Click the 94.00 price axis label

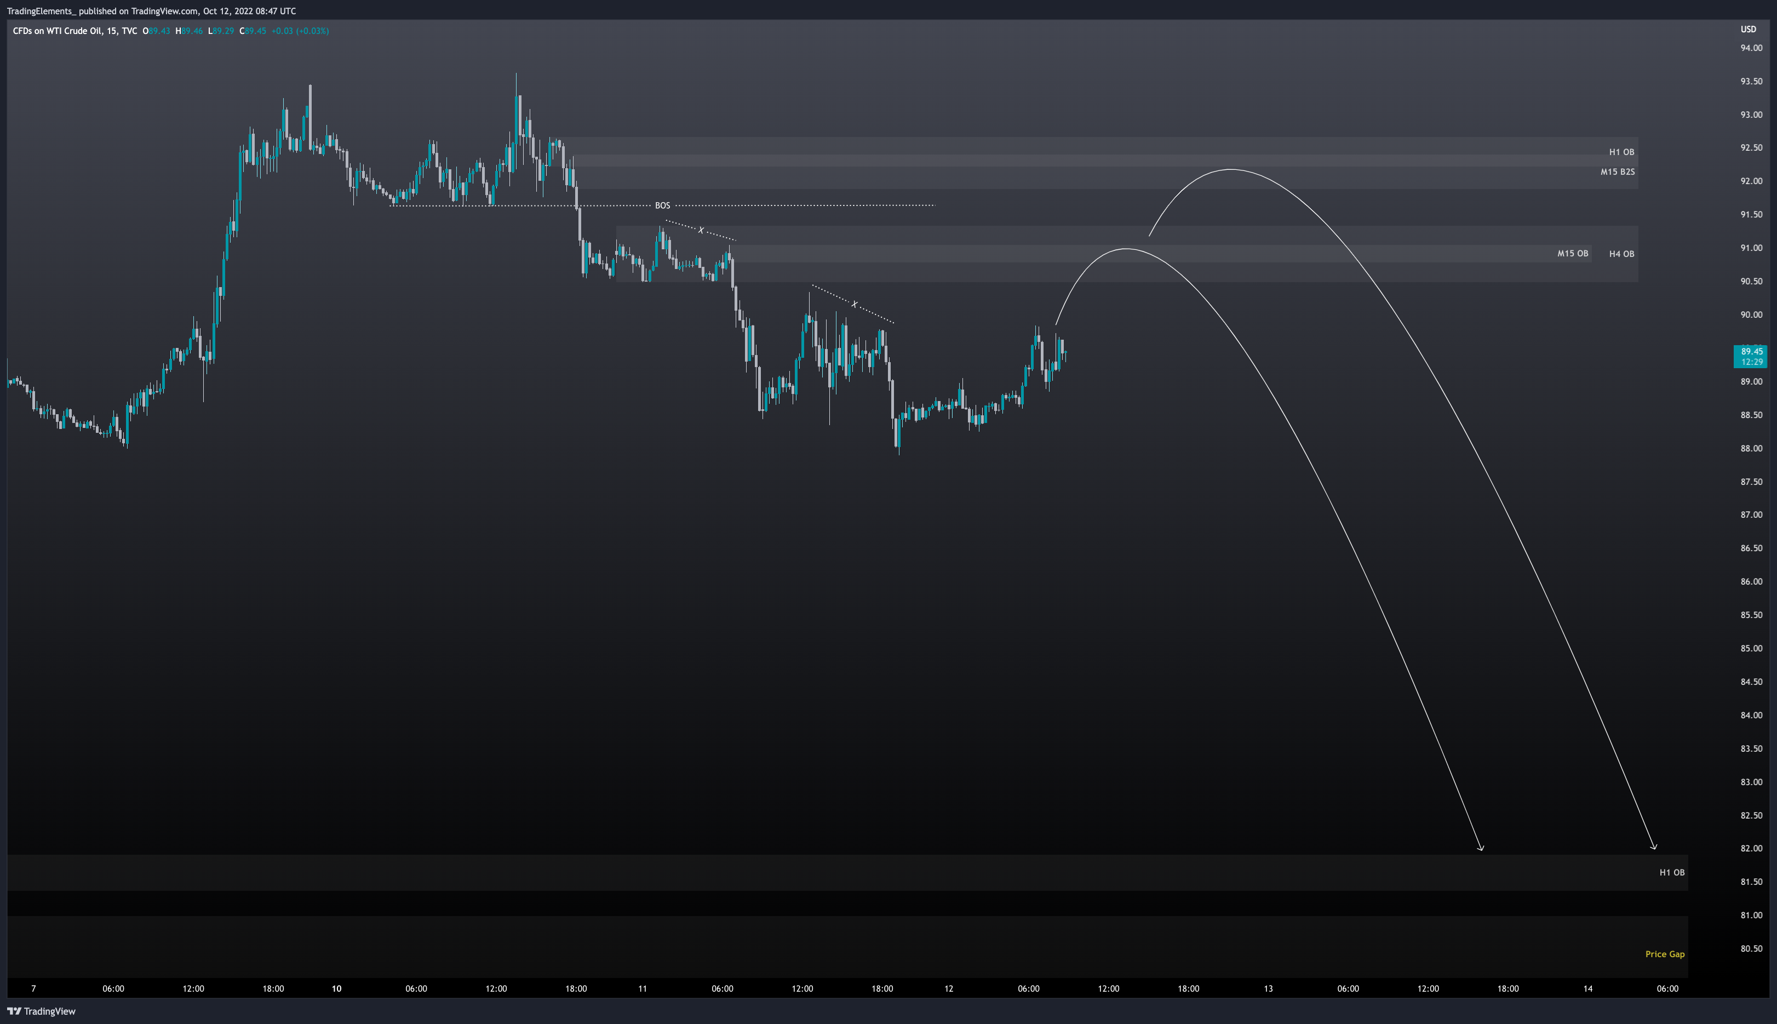tap(1751, 49)
